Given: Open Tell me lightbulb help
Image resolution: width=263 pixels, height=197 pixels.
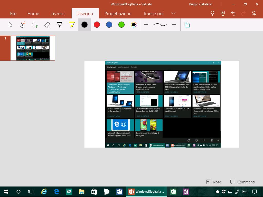Looking at the screenshot, I should click(x=212, y=13).
